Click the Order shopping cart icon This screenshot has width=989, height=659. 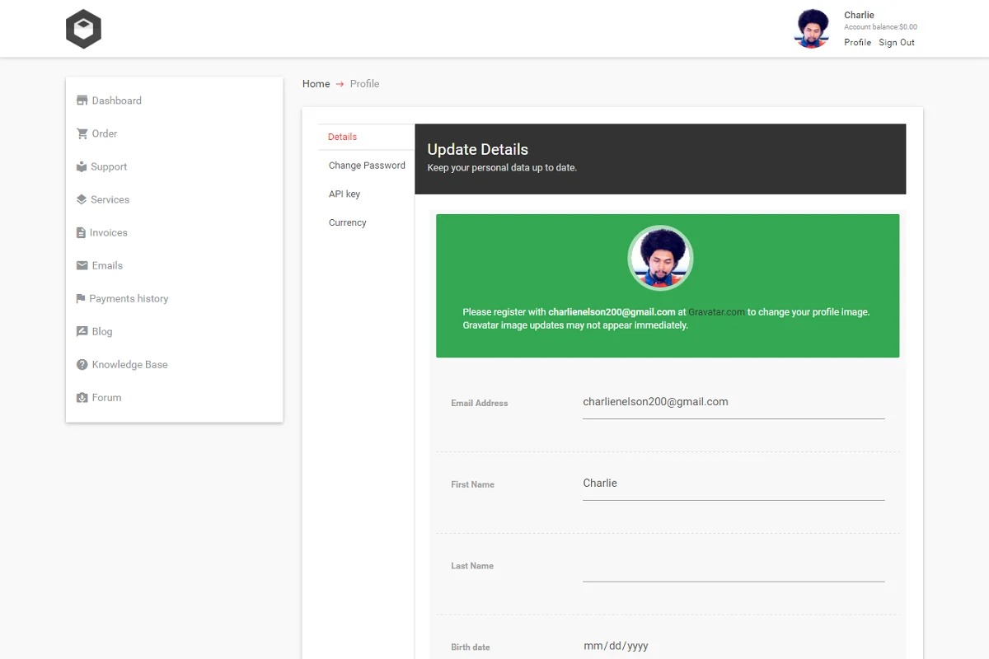[x=82, y=133]
